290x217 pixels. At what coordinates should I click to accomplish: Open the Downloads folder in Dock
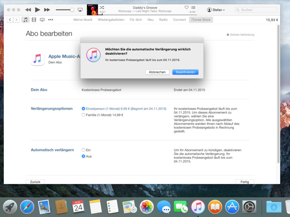pos(274,206)
